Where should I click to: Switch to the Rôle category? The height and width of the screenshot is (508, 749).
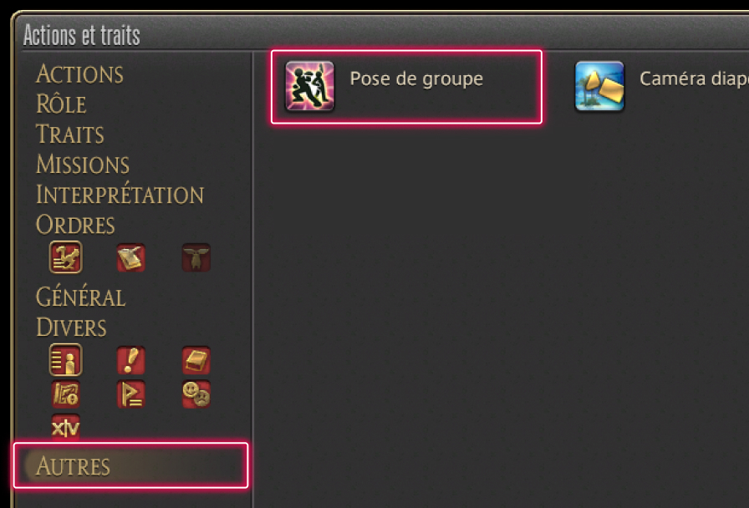[61, 104]
